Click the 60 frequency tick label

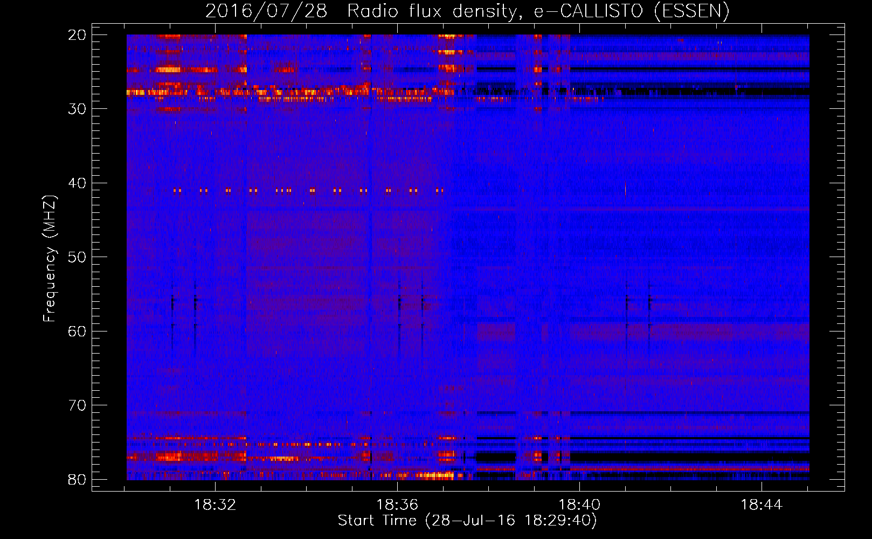(x=77, y=331)
